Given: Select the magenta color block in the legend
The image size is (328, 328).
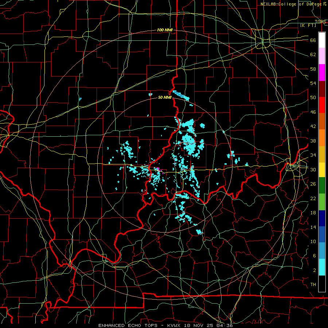Looking at the screenshot, I should (x=322, y=73).
